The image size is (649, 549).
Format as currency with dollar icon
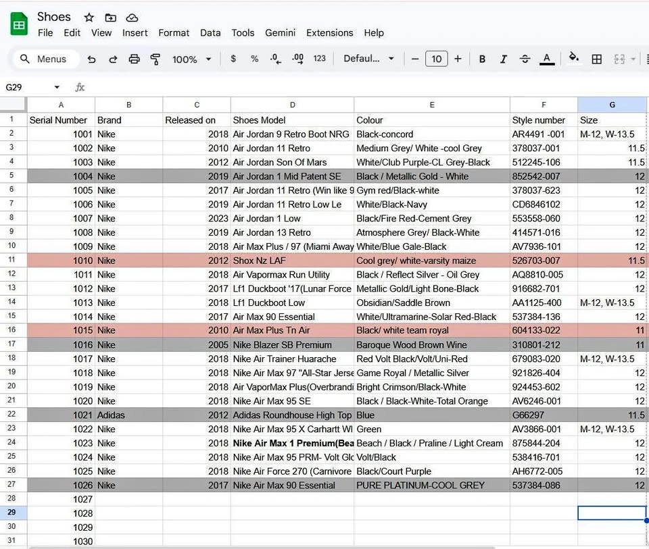click(x=233, y=59)
